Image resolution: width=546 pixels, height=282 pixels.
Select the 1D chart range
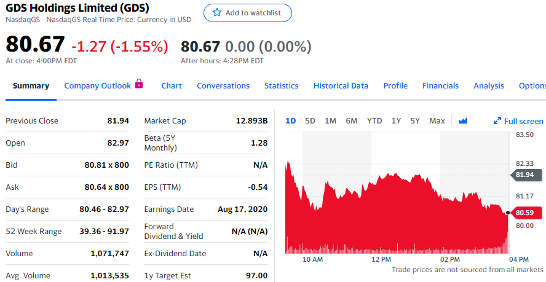(x=291, y=121)
